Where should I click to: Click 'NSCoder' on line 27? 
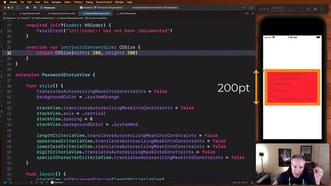tap(94, 25)
